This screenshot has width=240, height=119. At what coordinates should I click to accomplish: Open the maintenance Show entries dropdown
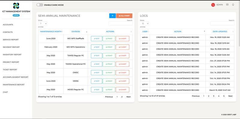pos(43,24)
